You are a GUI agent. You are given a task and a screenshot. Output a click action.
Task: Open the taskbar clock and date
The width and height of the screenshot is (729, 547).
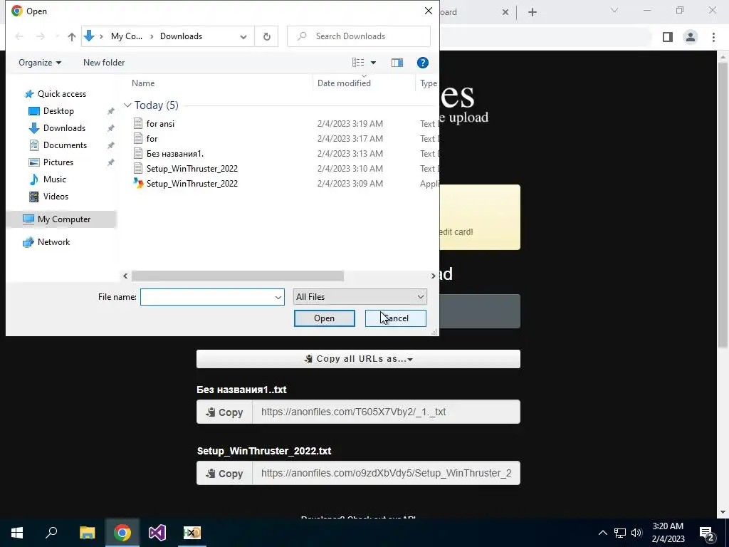coord(668,533)
